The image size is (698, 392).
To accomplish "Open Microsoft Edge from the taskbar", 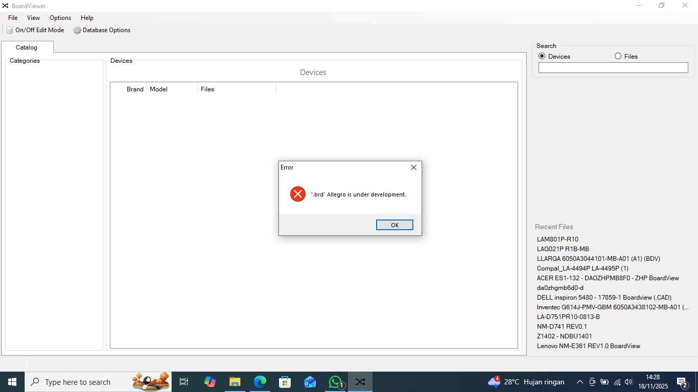I will coord(260,382).
